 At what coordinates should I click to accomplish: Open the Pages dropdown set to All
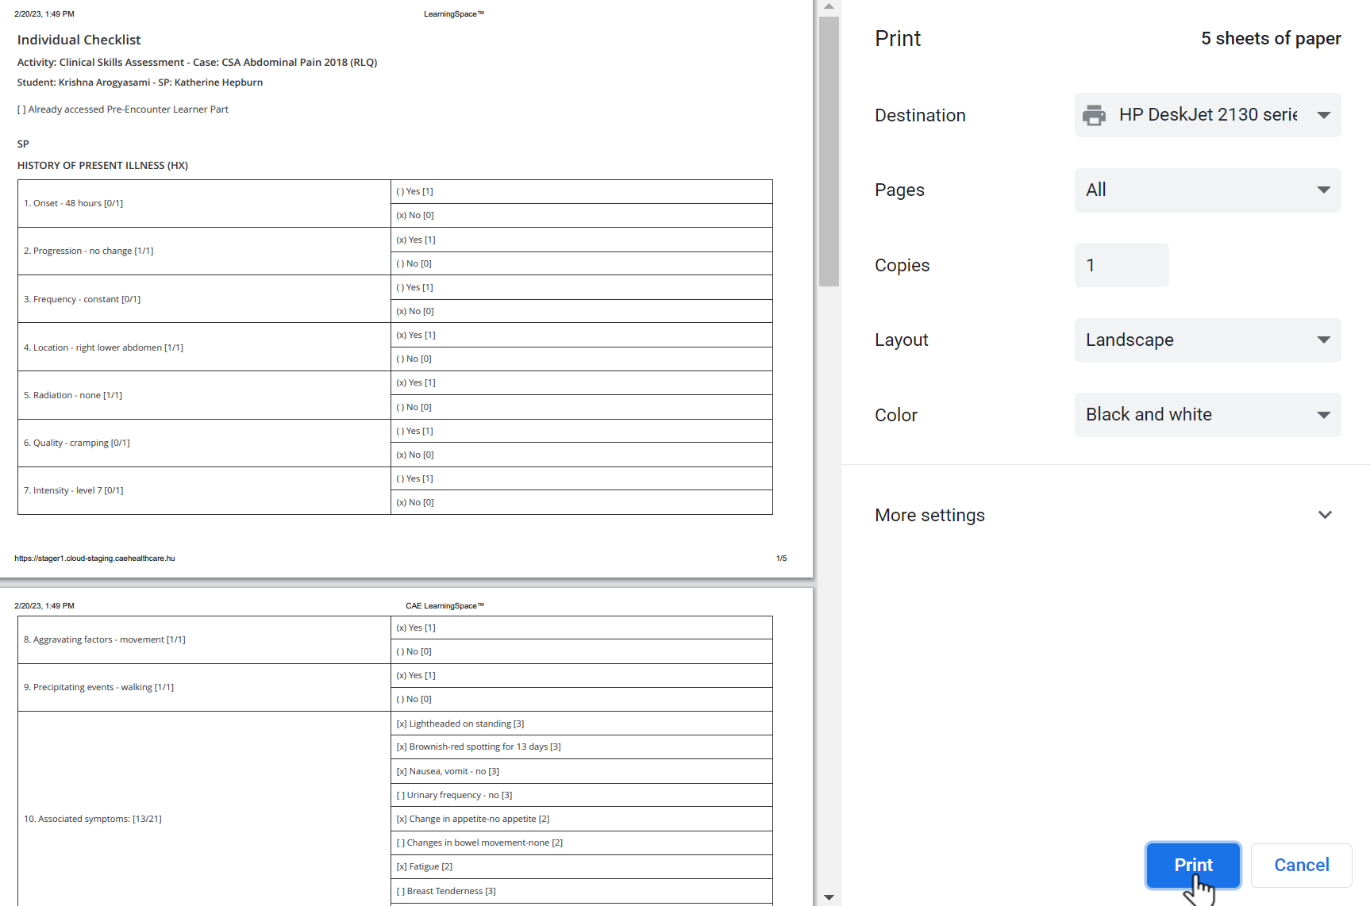tap(1207, 190)
